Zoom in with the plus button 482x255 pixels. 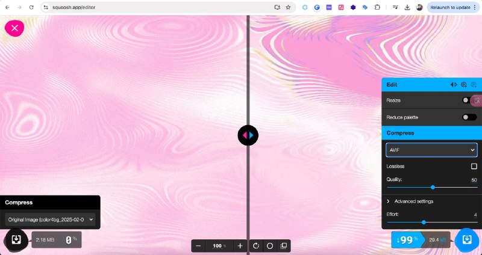point(240,246)
